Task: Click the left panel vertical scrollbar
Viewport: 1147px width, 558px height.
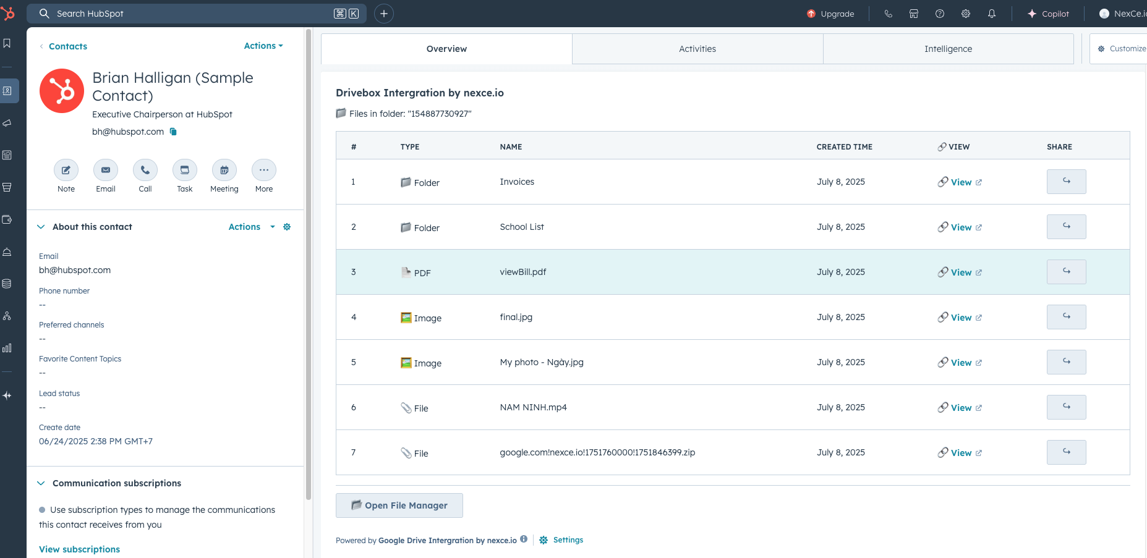Action: pyautogui.click(x=309, y=266)
